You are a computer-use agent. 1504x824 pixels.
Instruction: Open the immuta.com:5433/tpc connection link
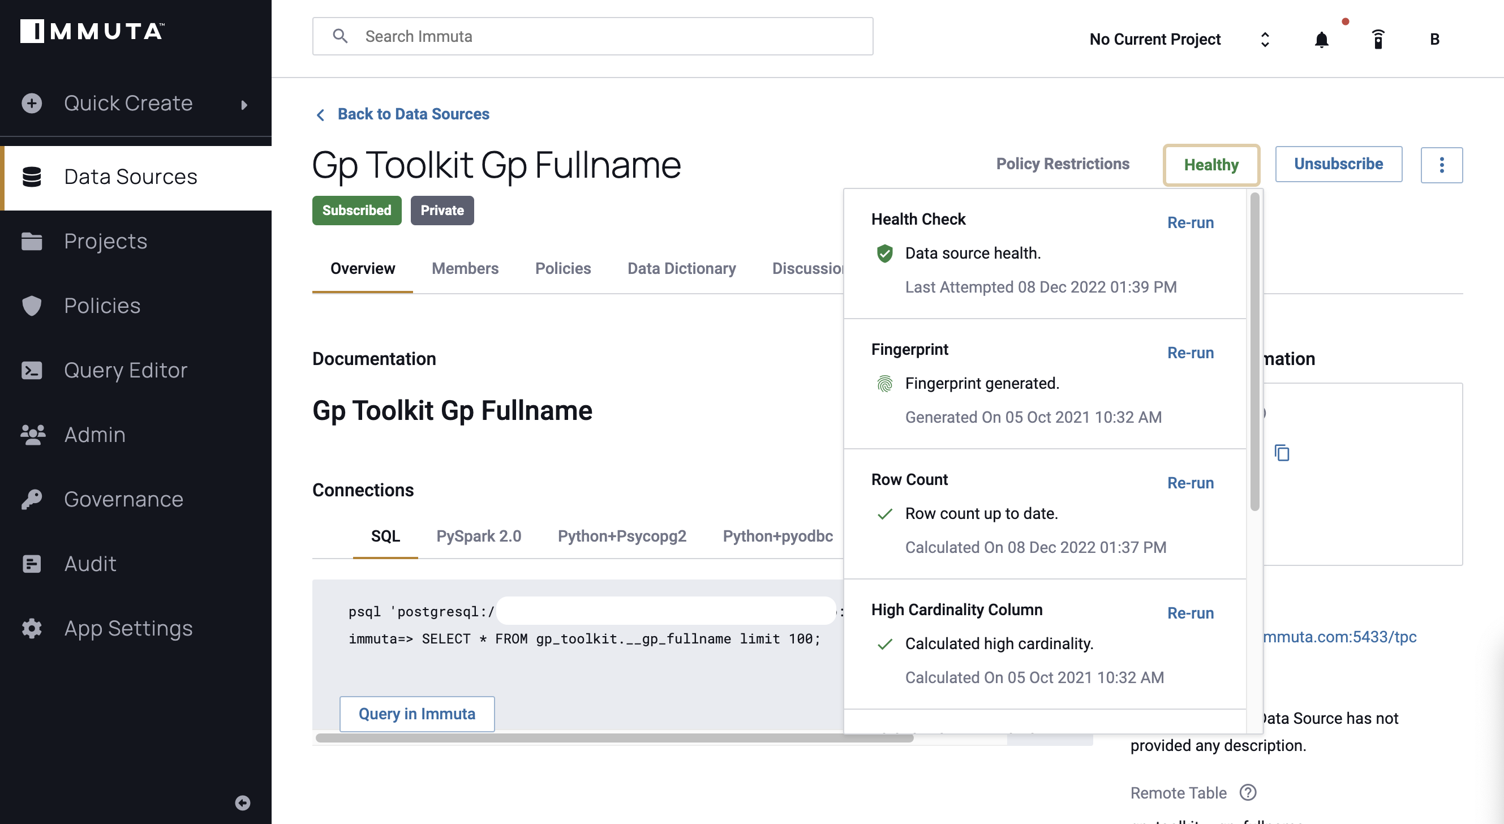pyautogui.click(x=1340, y=637)
